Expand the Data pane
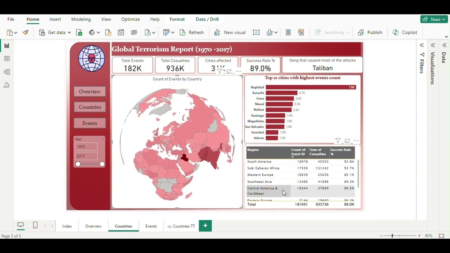The height and width of the screenshot is (253, 450). pos(444,45)
